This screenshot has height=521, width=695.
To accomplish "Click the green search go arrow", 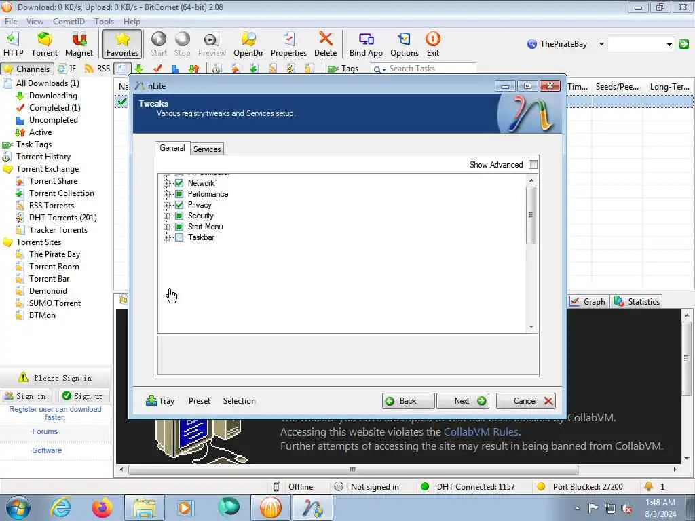I will tap(684, 44).
